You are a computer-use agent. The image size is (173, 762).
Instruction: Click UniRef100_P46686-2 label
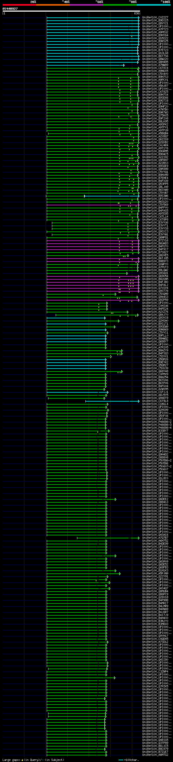click(x=157, y=422)
